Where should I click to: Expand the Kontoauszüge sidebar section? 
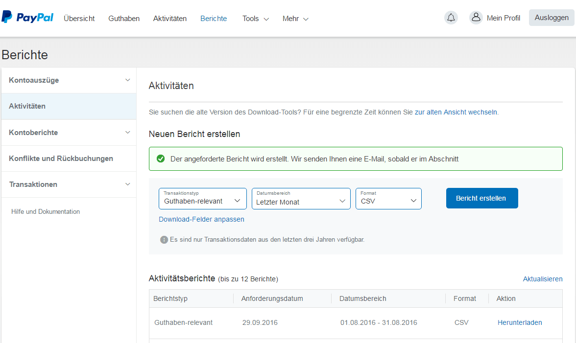(x=69, y=80)
